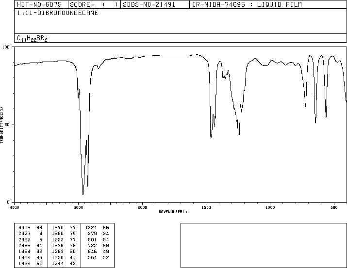
Task: Click transmittance value 9 beside 2855
Action: pos(41,239)
